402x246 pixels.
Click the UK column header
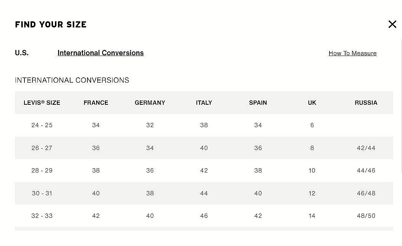pyautogui.click(x=312, y=103)
